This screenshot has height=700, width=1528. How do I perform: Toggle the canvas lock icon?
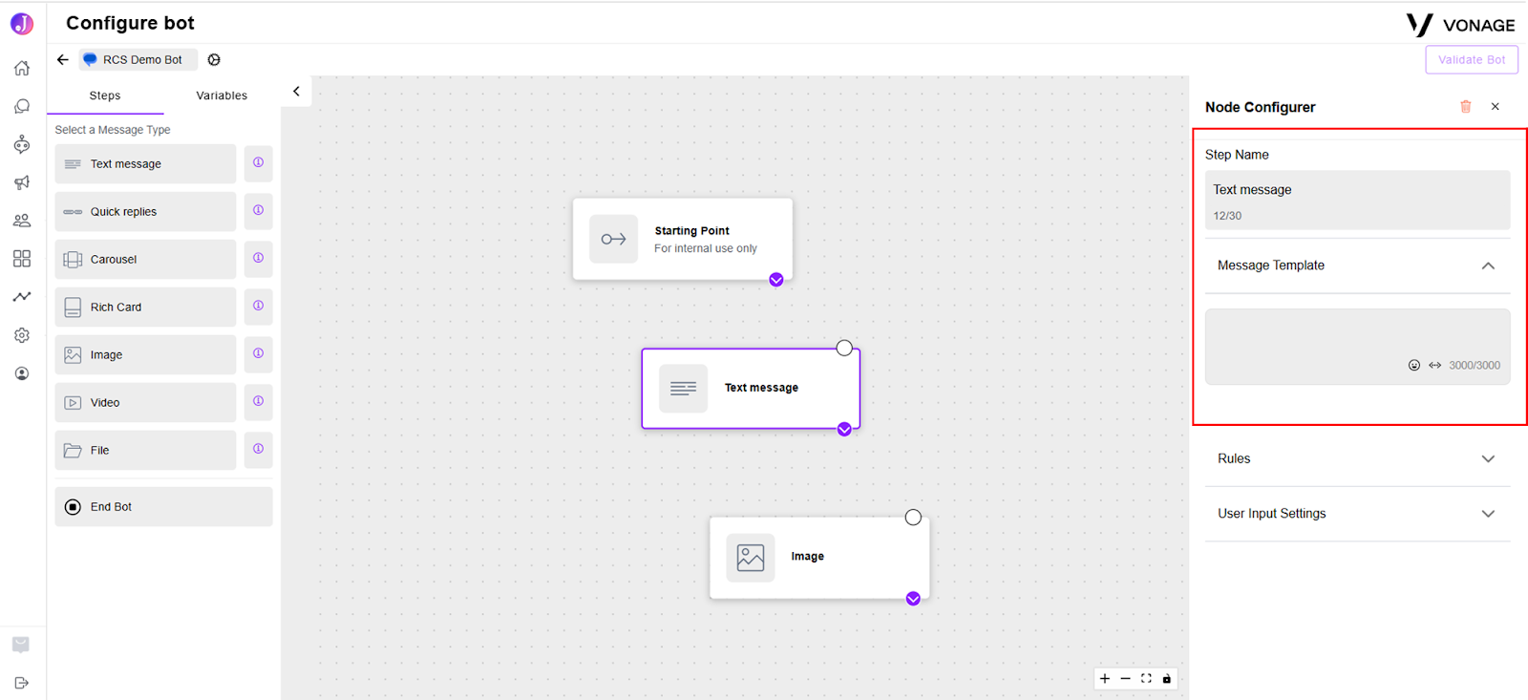point(1166,678)
